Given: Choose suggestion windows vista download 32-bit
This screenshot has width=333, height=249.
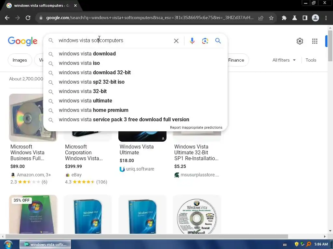Looking at the screenshot, I should (x=135, y=73).
